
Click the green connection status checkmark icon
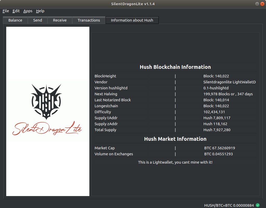(257, 205)
